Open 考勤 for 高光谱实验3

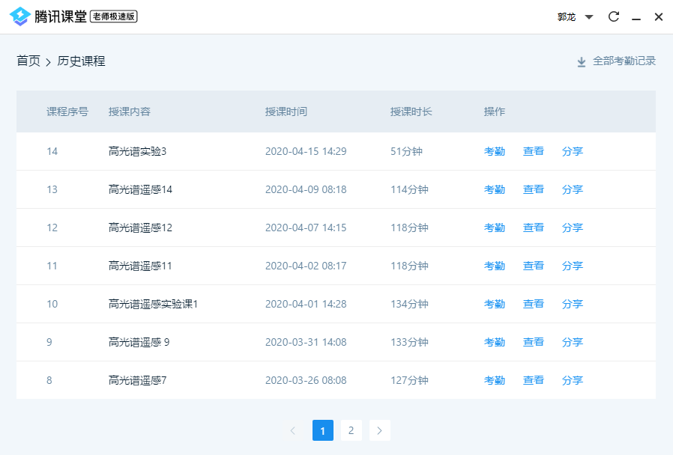(495, 151)
